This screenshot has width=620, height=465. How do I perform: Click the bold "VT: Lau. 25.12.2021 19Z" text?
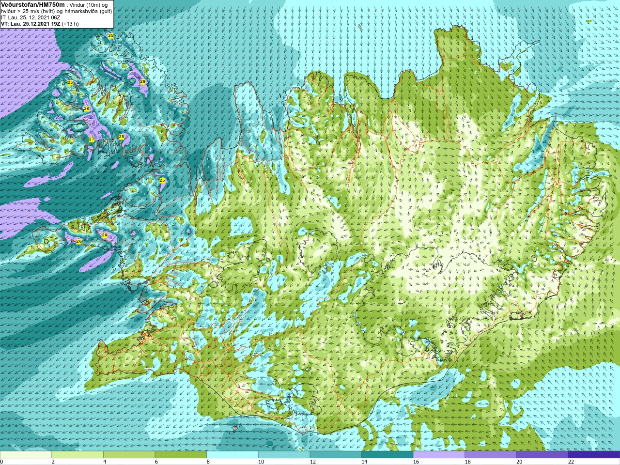(31, 23)
